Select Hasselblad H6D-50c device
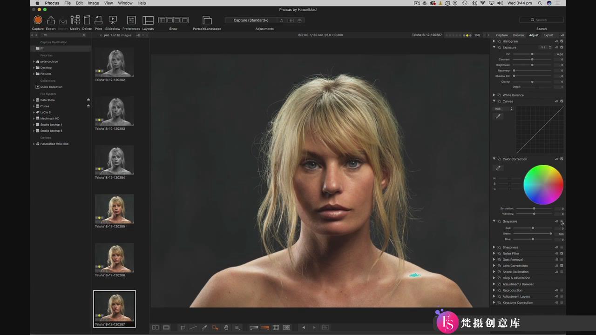 (x=54, y=144)
